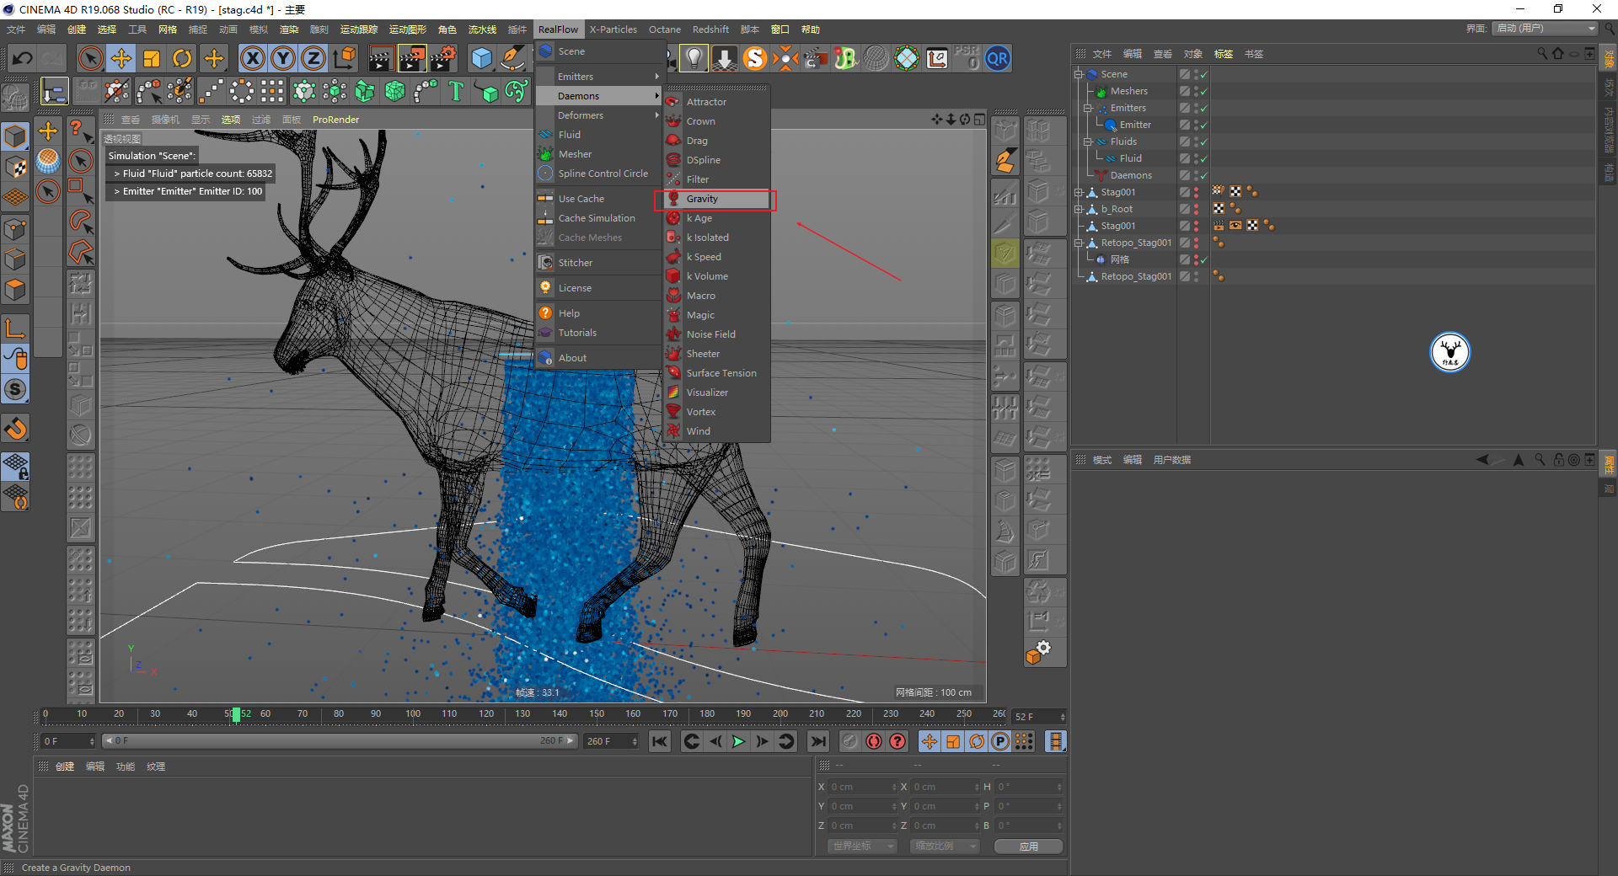Activate the Scale tool in the top toolbar

click(152, 59)
